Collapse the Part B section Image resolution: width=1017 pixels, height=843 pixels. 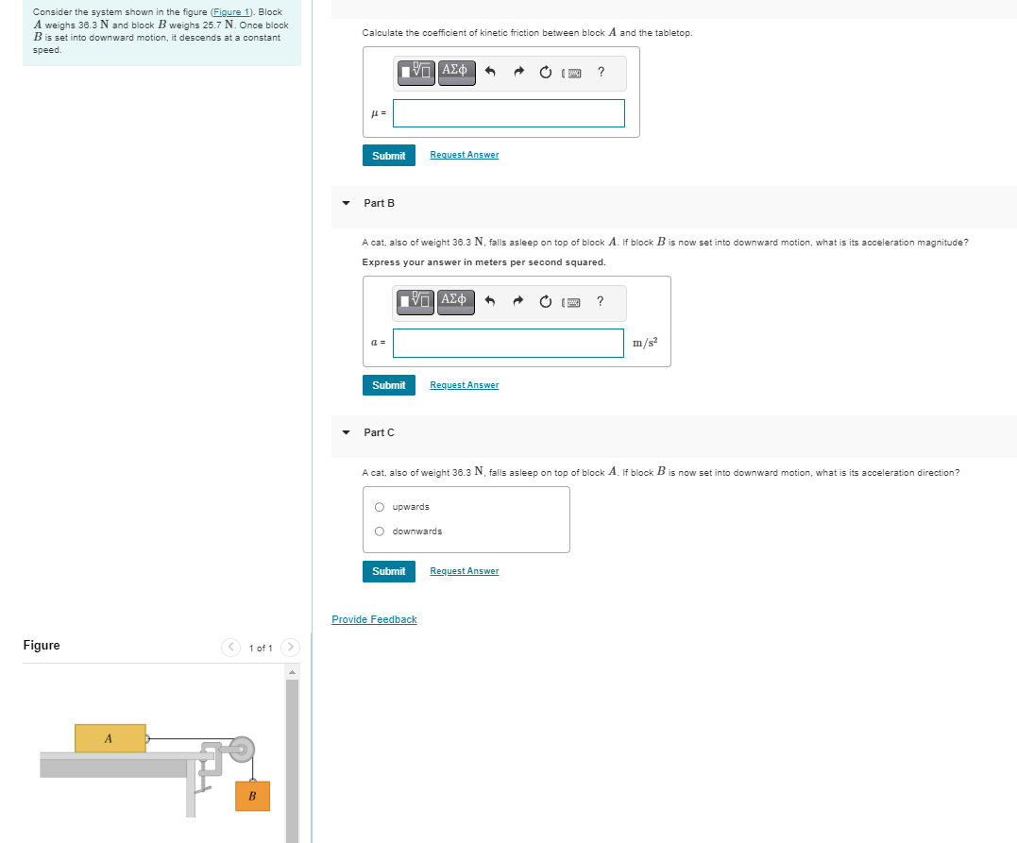[x=346, y=203]
